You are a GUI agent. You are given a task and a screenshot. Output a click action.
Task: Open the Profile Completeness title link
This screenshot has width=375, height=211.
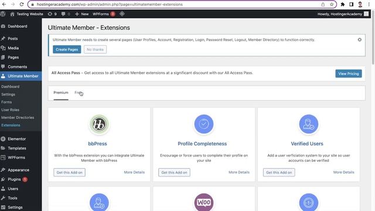[202, 144]
